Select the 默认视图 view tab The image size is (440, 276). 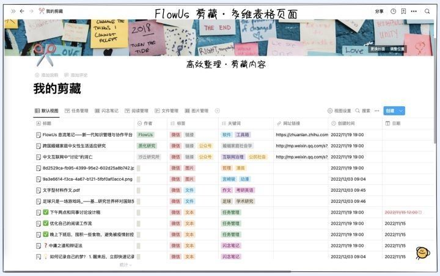click(46, 111)
